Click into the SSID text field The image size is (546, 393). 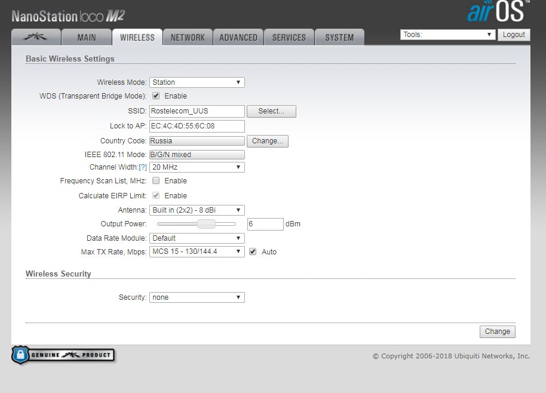point(197,112)
